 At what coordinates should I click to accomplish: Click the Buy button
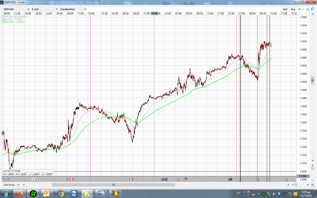click(293, 9)
